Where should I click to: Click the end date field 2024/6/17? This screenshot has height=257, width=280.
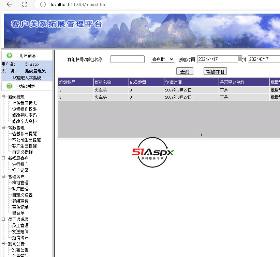pos(264,59)
